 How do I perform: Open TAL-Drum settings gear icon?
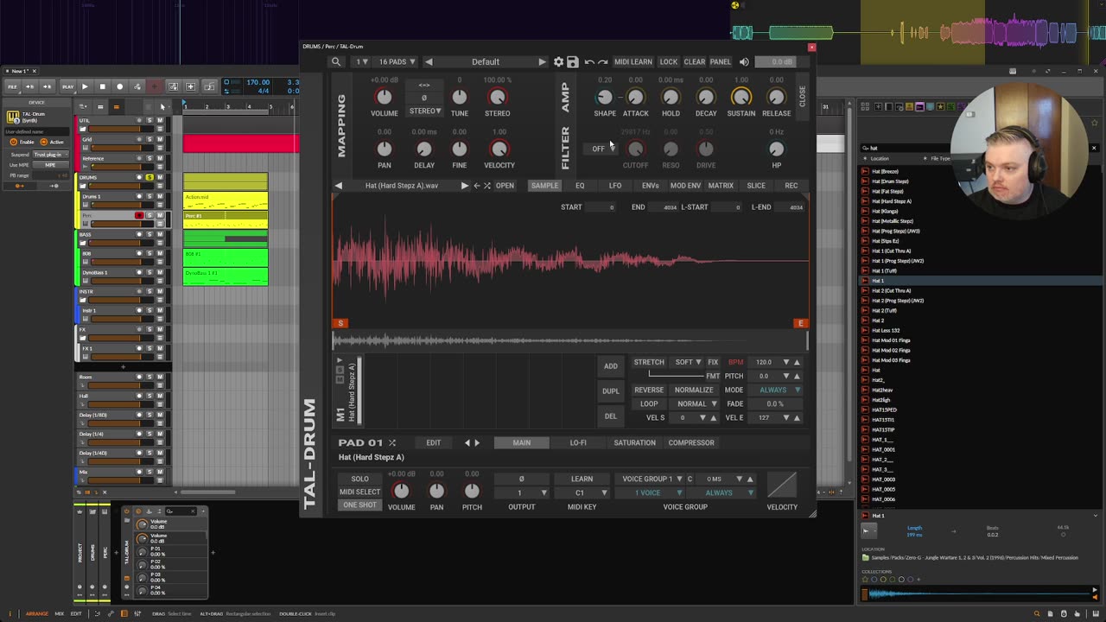pyautogui.click(x=558, y=62)
